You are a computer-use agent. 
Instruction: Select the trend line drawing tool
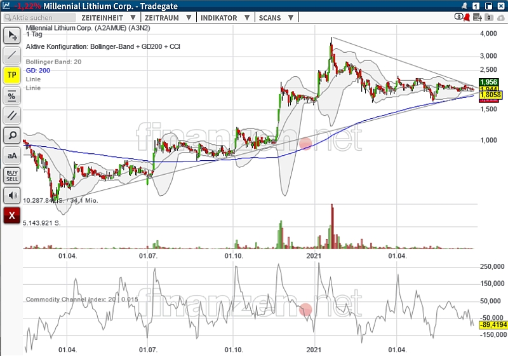[11, 55]
